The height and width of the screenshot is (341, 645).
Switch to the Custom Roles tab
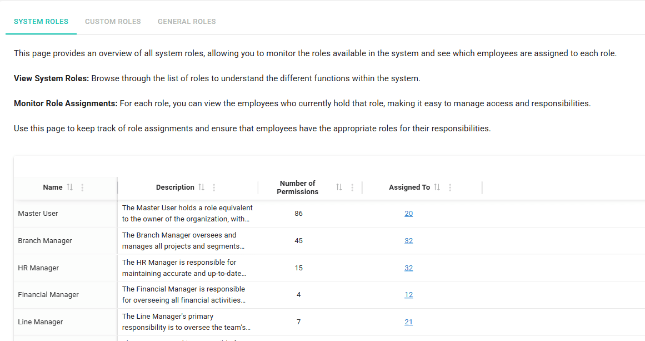click(x=113, y=21)
